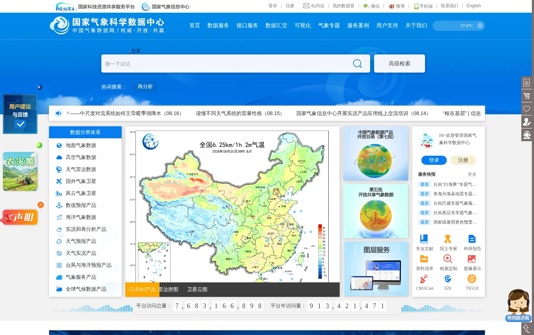Open the shopping cart sidebar icon
The image size is (534, 335).
(526, 96)
